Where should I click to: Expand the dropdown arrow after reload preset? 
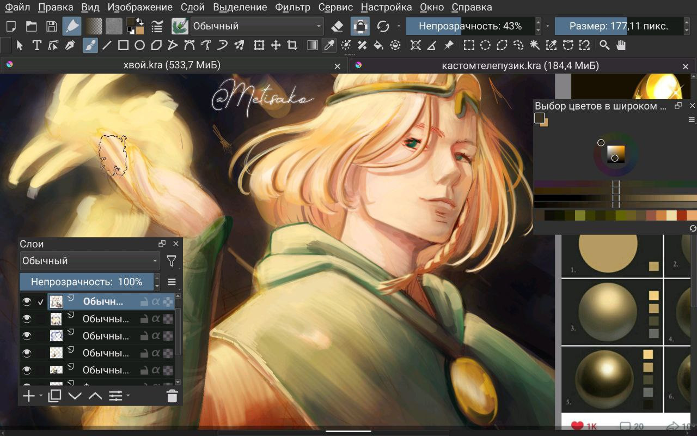[399, 26]
